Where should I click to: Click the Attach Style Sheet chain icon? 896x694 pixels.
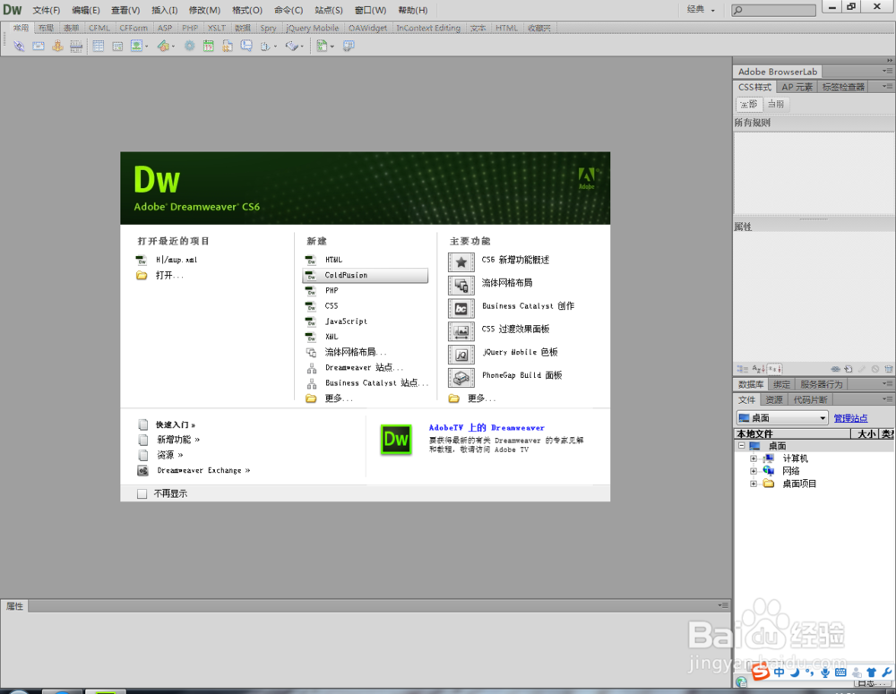pos(835,369)
